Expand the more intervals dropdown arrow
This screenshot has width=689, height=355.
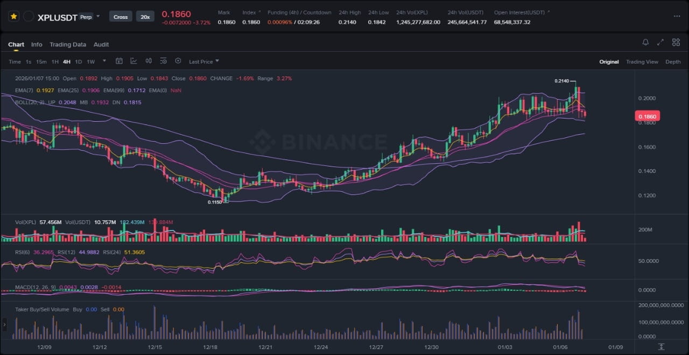coord(104,61)
